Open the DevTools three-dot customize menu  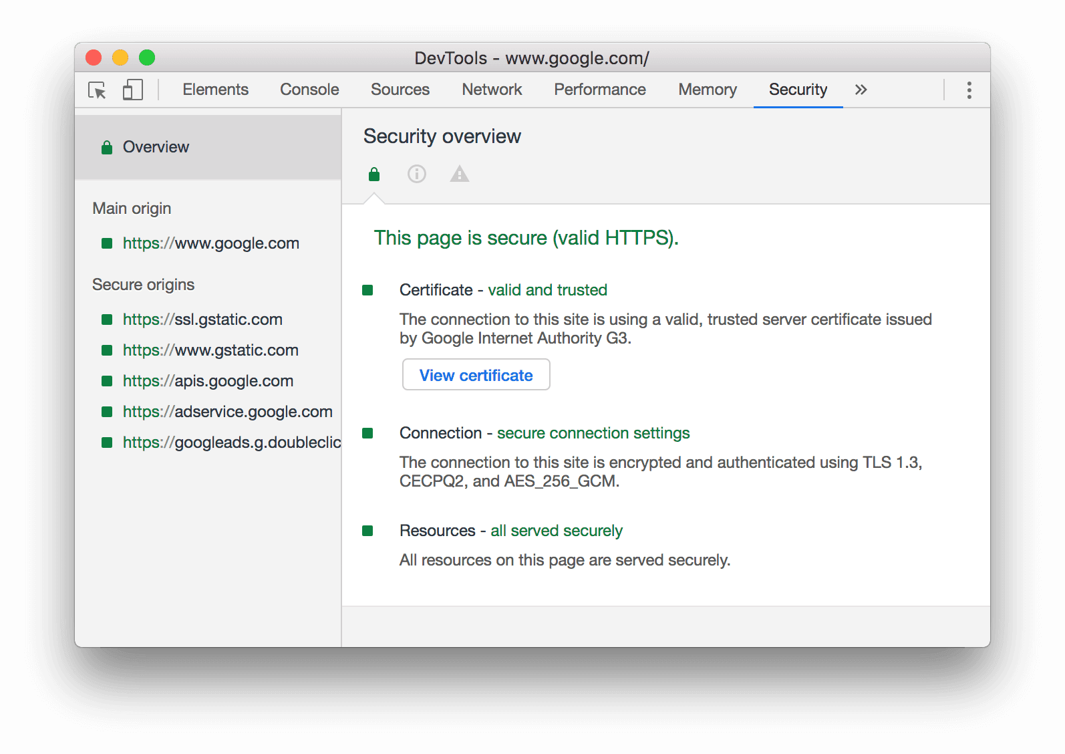pos(969,90)
